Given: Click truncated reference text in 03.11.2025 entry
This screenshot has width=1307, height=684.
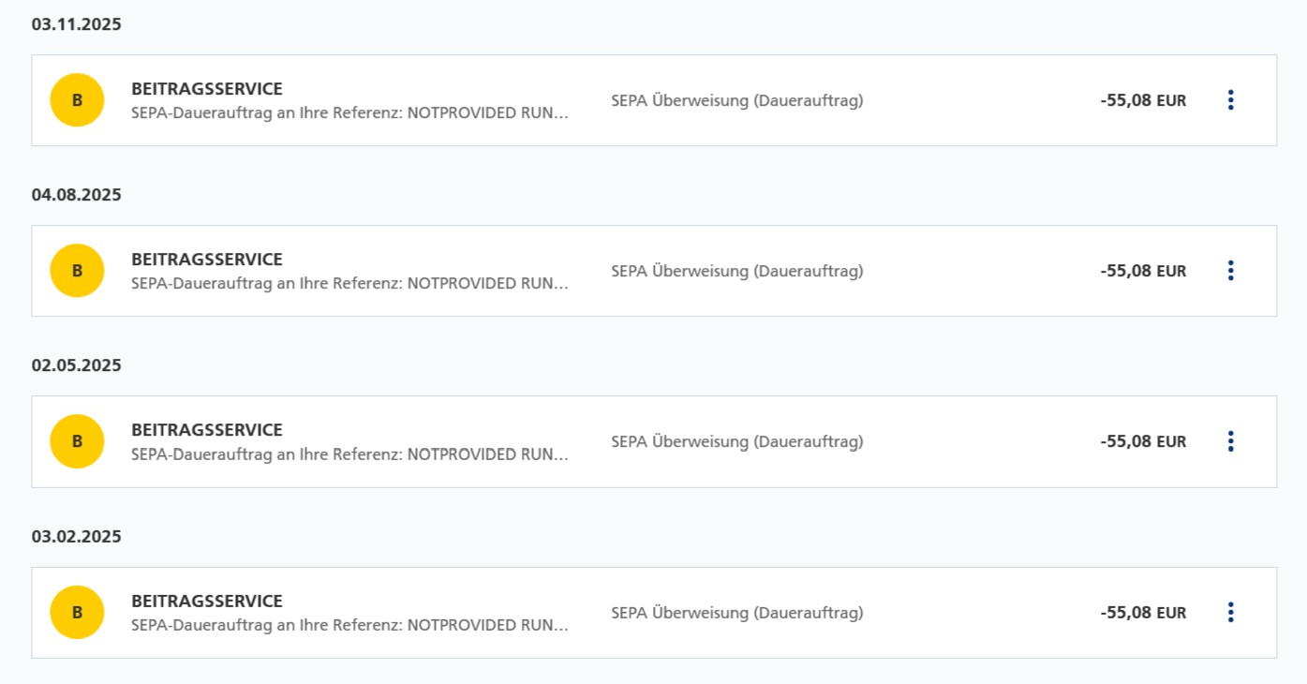Looking at the screenshot, I should point(349,113).
